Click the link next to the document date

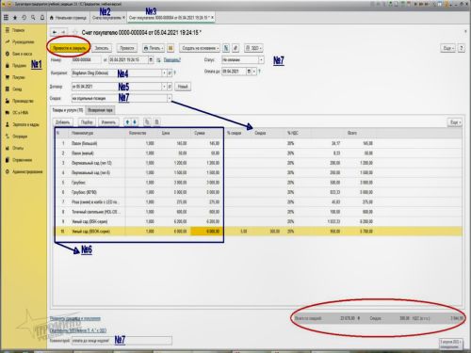click(x=172, y=60)
